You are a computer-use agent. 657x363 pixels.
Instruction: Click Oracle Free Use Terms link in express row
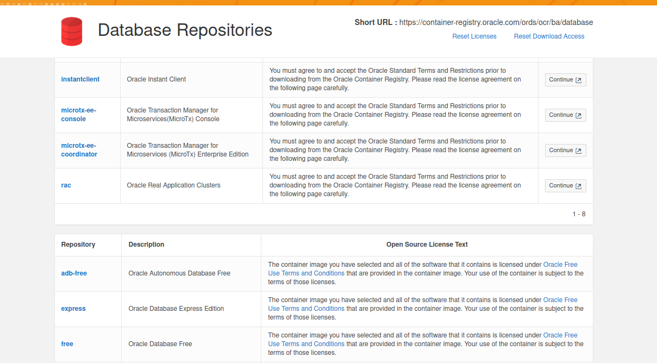560,300
